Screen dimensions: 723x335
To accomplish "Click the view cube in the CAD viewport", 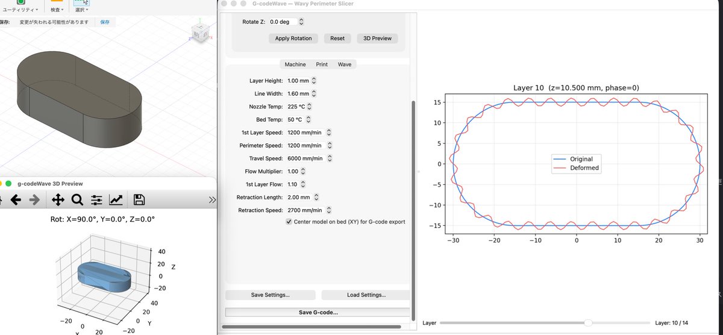I will pos(199,33).
